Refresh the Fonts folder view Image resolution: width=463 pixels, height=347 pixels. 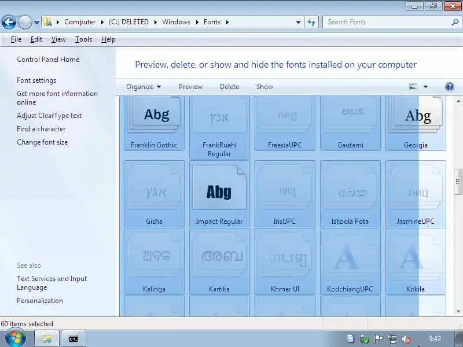coord(311,22)
